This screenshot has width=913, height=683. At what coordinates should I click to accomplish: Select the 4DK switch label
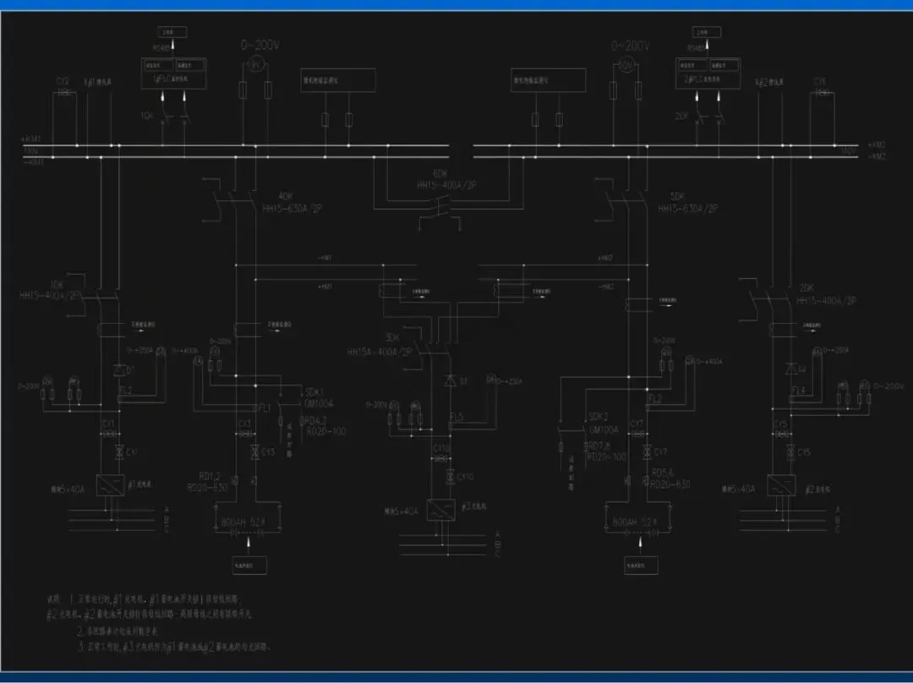286,197
